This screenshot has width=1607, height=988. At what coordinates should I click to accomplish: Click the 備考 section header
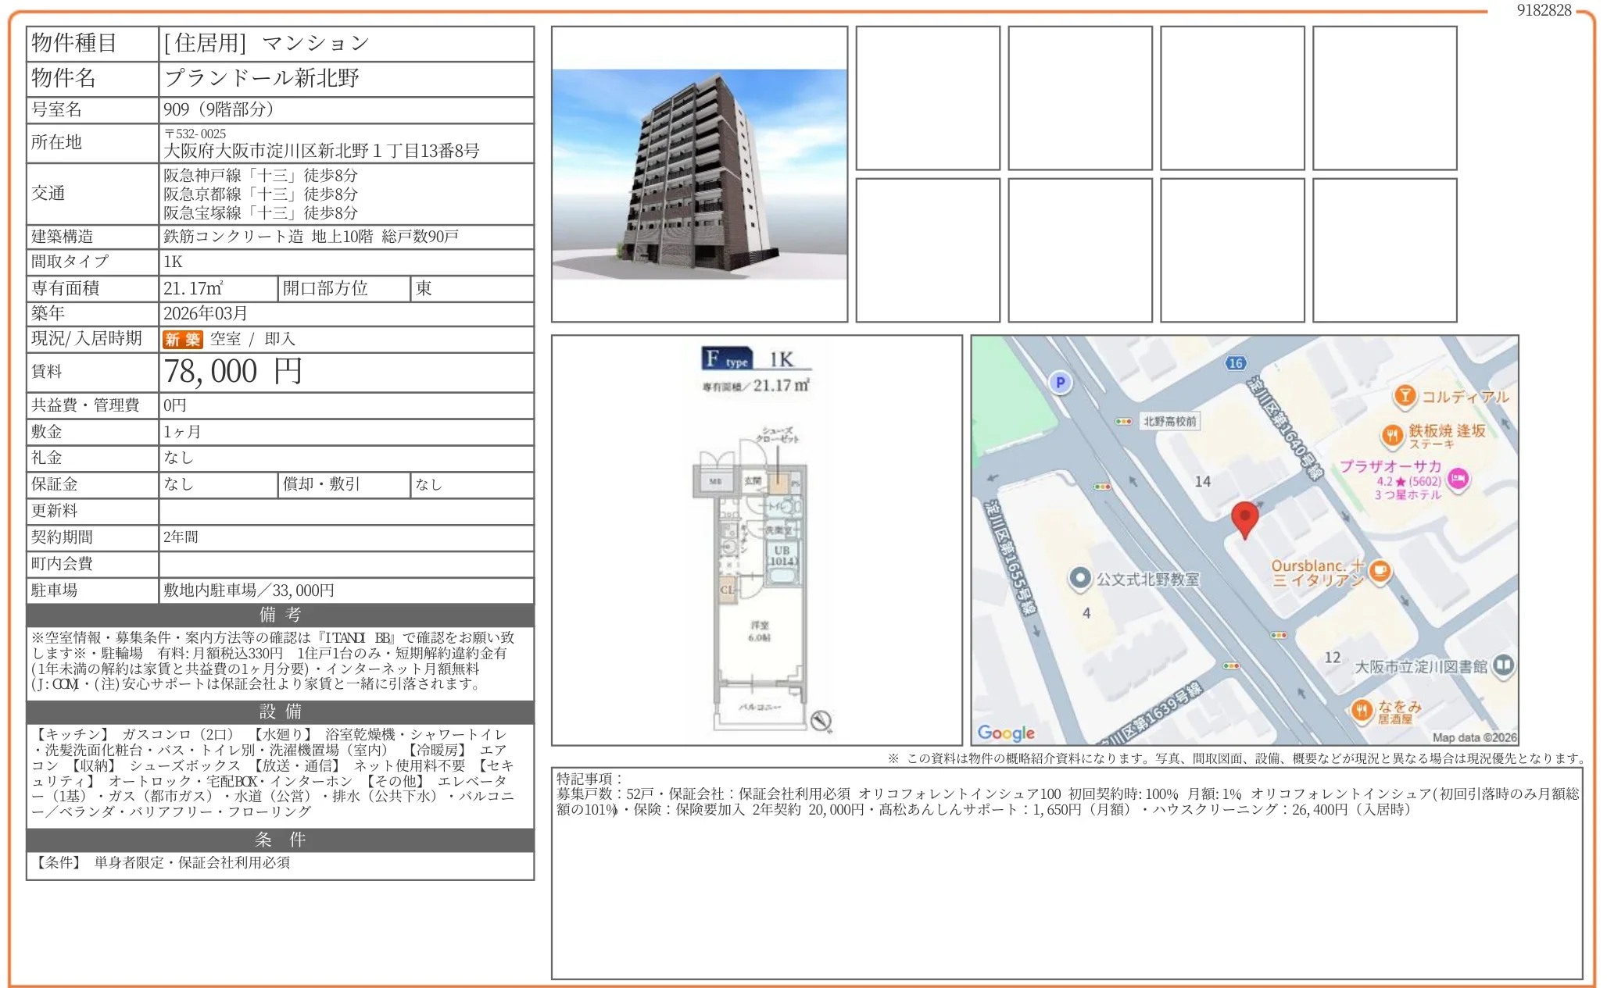pos(280,615)
